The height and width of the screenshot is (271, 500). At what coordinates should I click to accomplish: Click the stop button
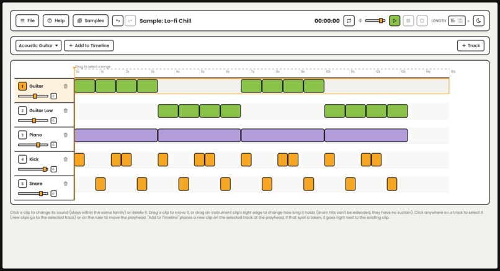[422, 20]
